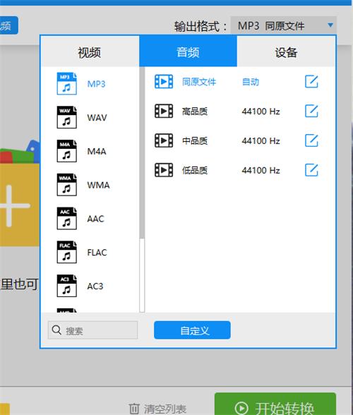Focus the 搜索 input field
Viewport: 353px width, 415px height.
(93, 330)
